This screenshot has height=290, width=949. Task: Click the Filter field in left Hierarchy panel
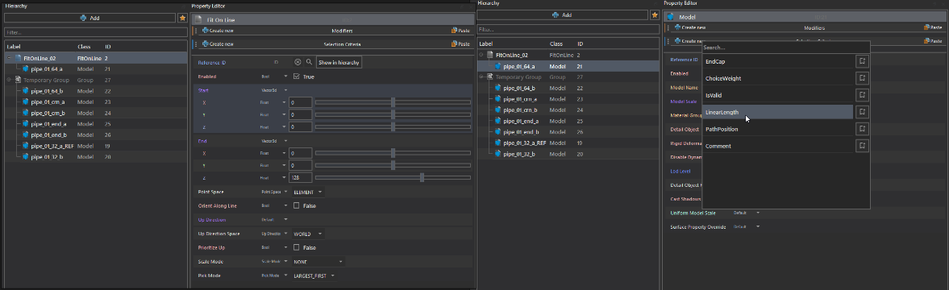coord(95,32)
